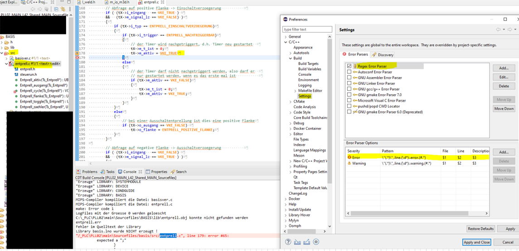Select Settings under Build in Preferences

(x=305, y=96)
